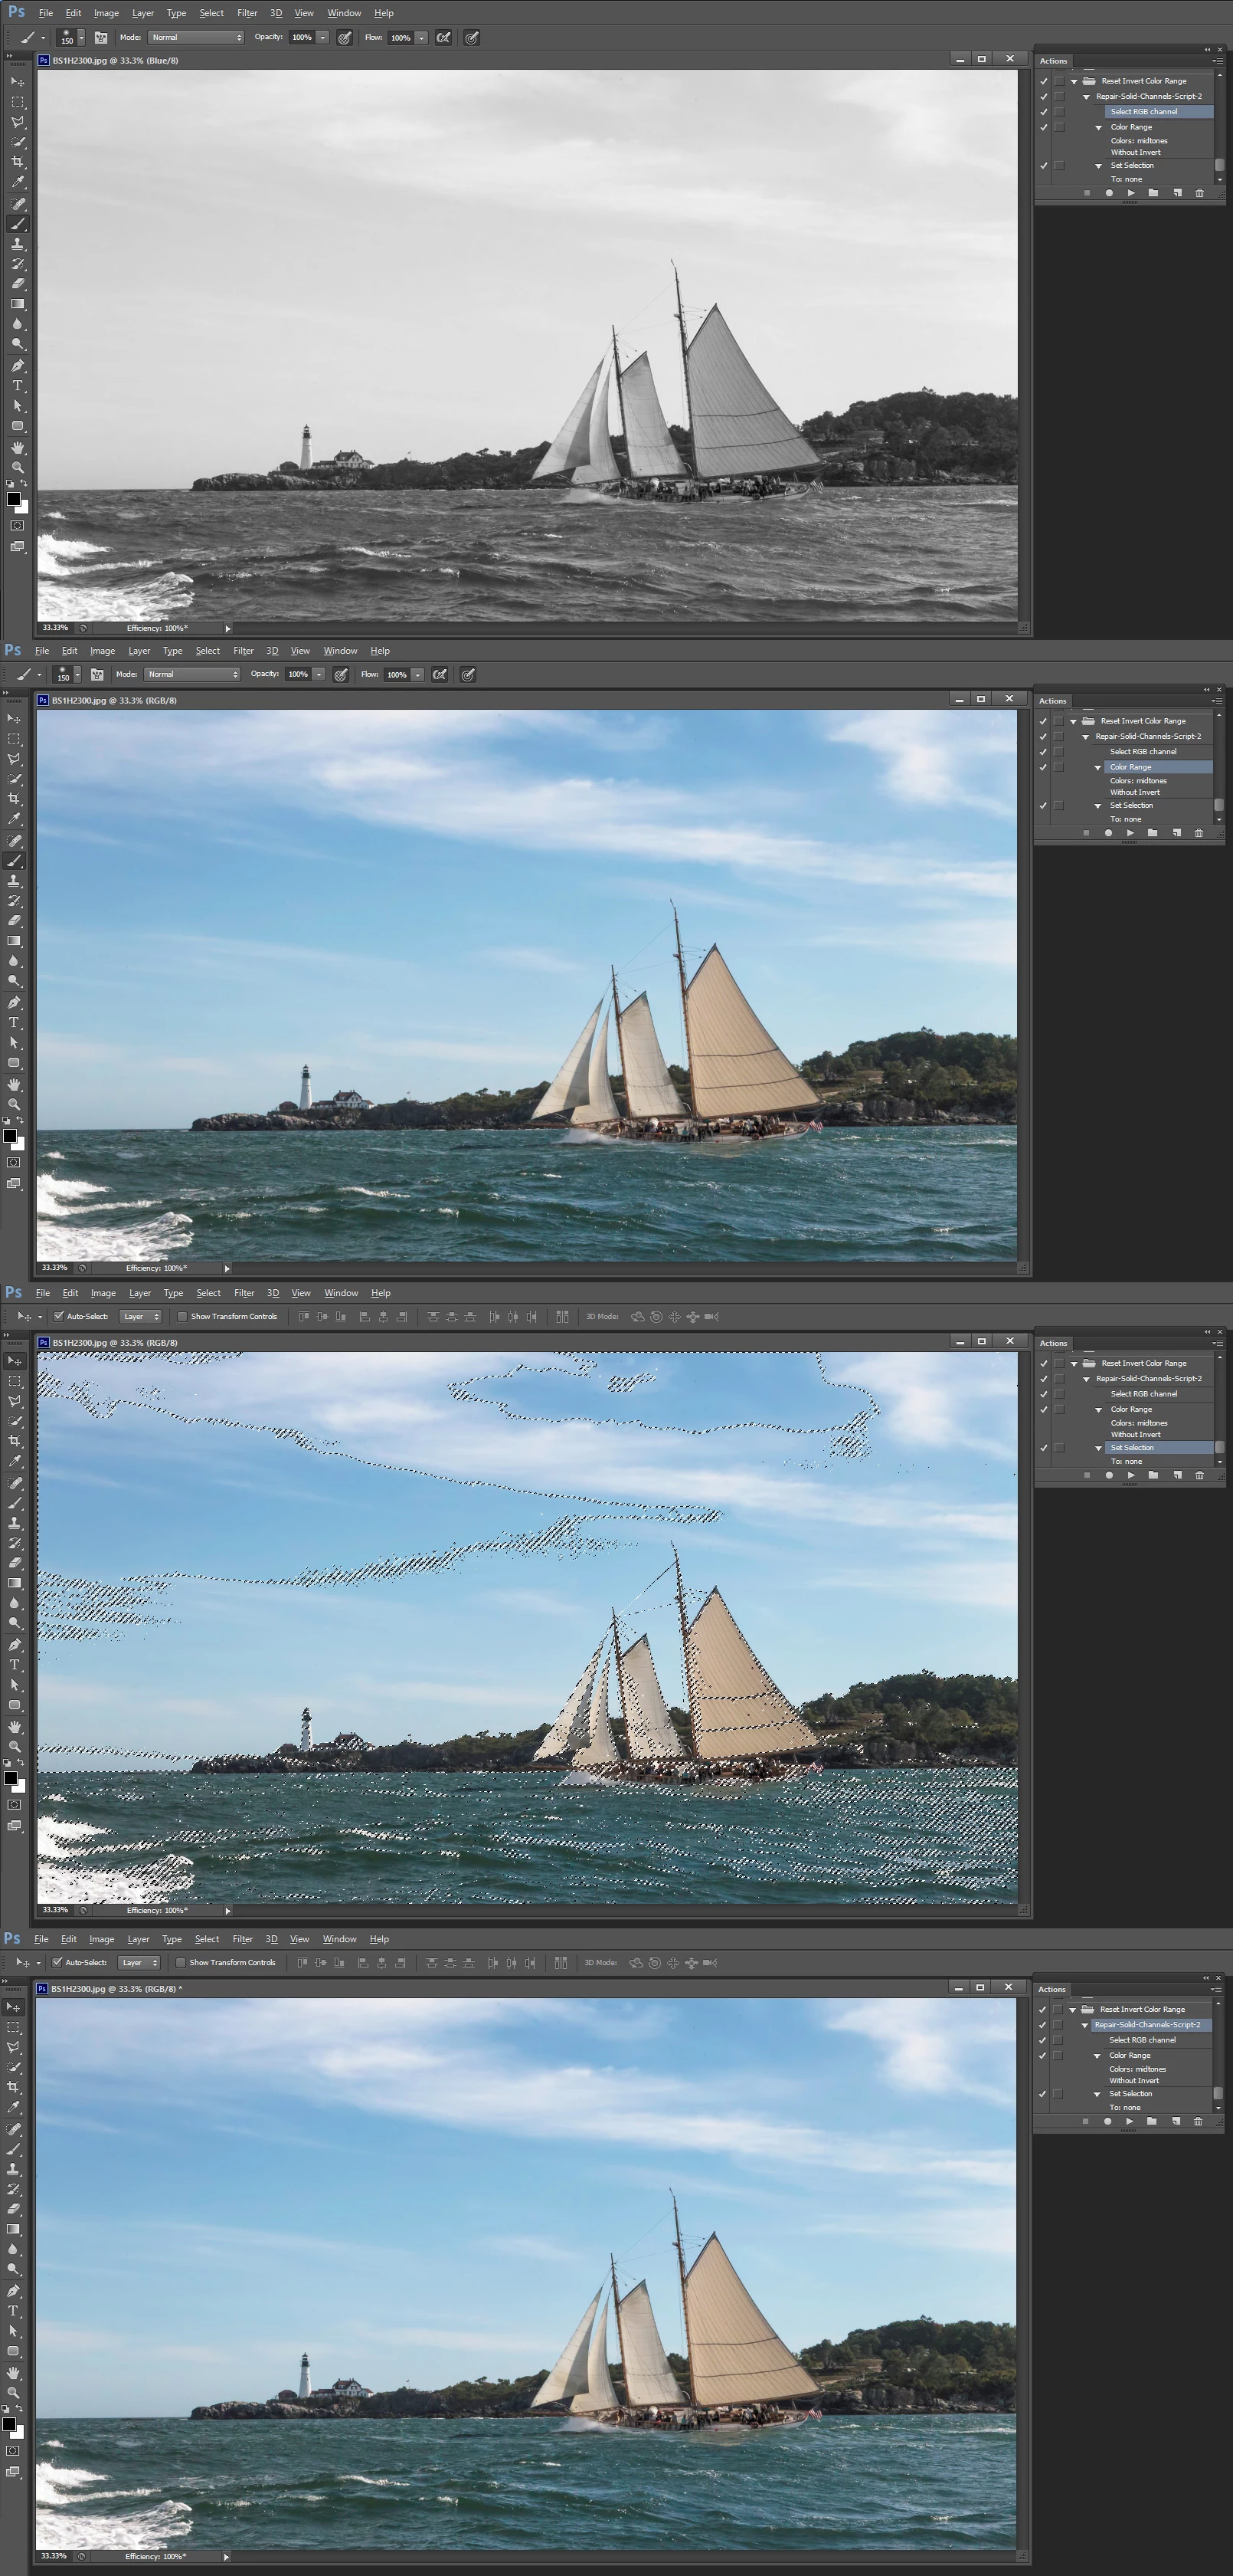Select Quick Selection tool in selection window
This screenshot has height=2576, width=1233.
(x=15, y=1421)
